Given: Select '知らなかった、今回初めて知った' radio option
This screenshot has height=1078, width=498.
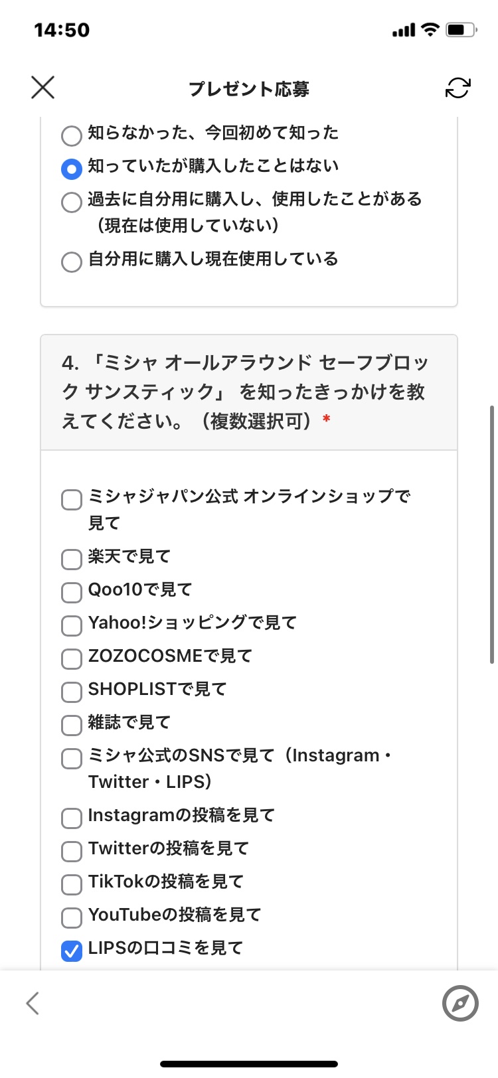Looking at the screenshot, I should [72, 135].
